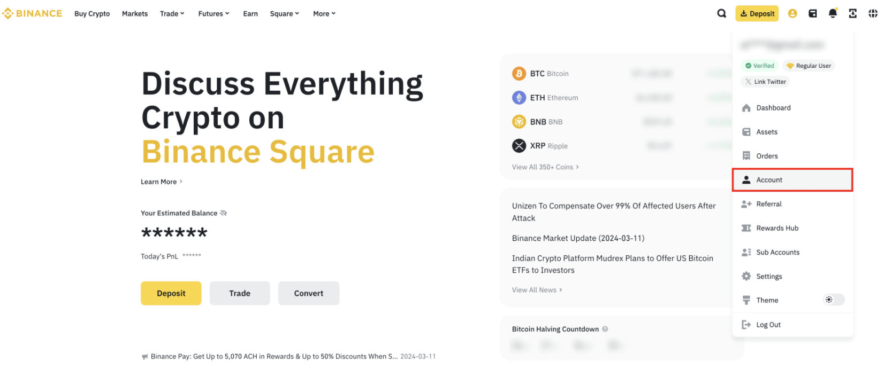Open the notifications bell icon
This screenshot has width=884, height=375.
tap(833, 13)
